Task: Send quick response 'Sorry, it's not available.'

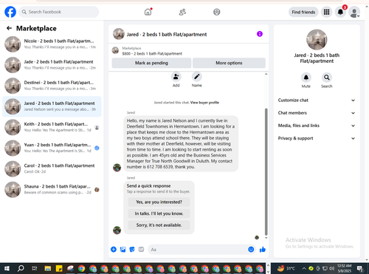Action: pyautogui.click(x=159, y=225)
